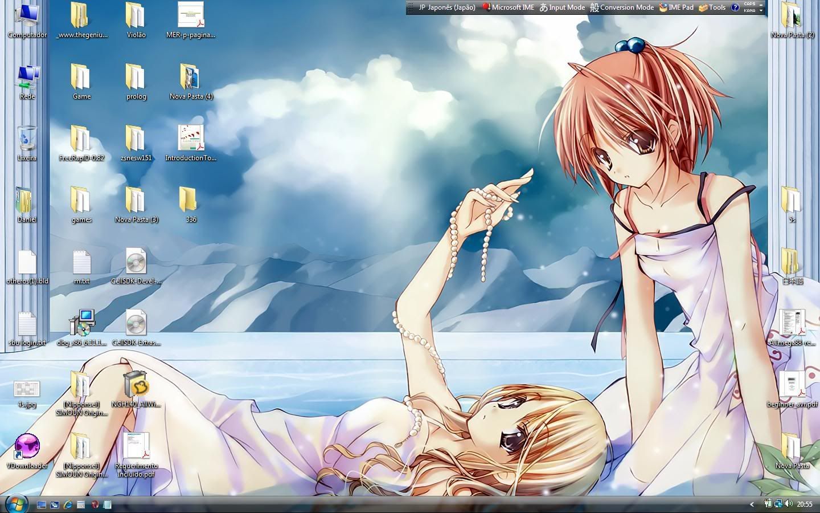Viewport: 820px width, 513px height.
Task: Launch the notepad Quick Launch icon
Action: point(108,504)
